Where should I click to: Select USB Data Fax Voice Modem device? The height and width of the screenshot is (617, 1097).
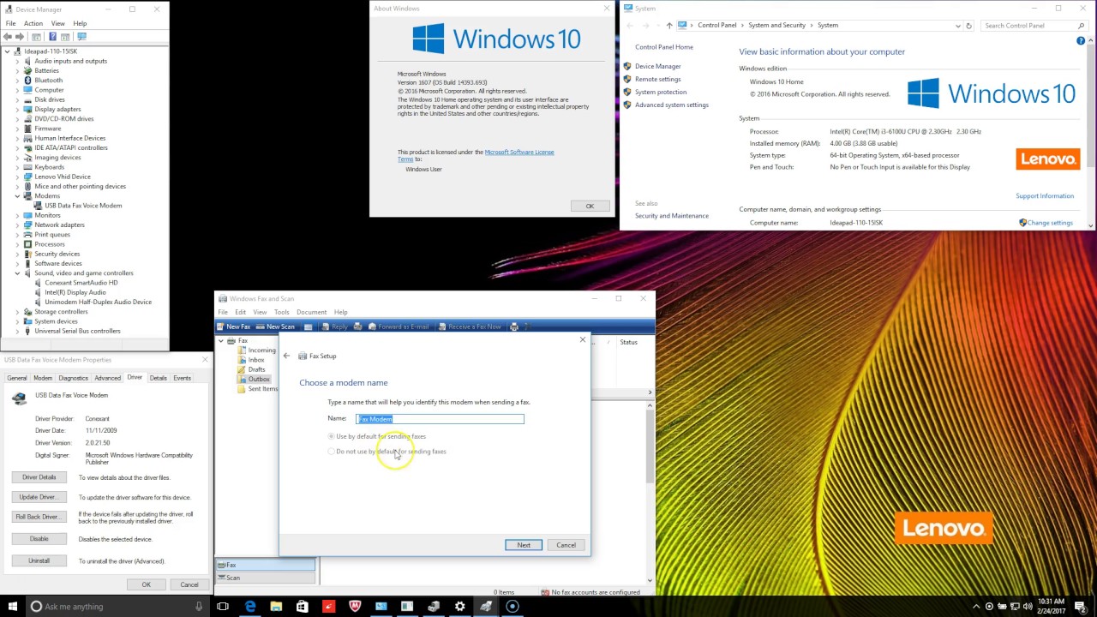point(83,206)
